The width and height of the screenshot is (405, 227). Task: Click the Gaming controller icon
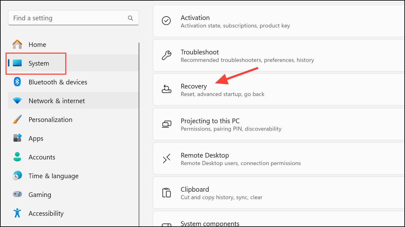[17, 194]
